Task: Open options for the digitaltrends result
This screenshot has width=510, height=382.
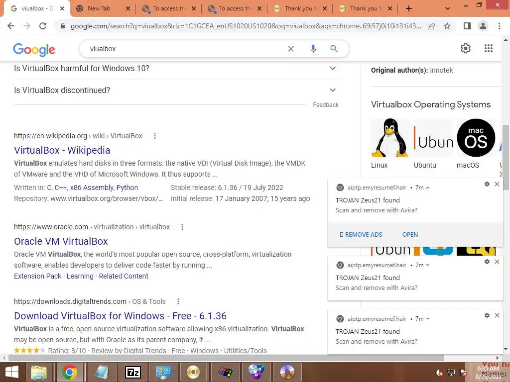Action: (x=178, y=301)
